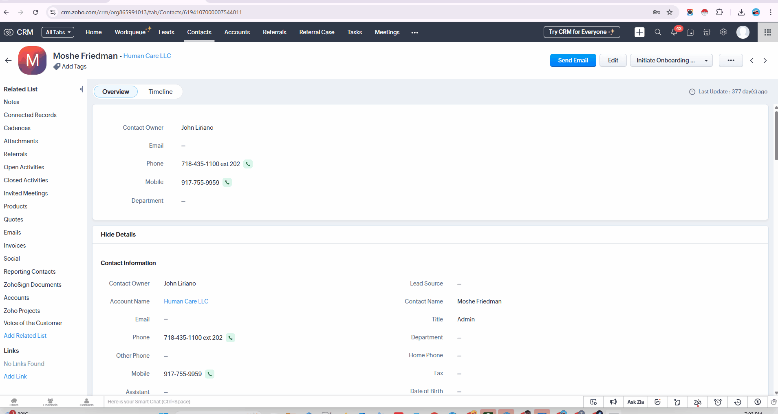Go to the previous contact record arrow
778x414 pixels.
pos(752,60)
